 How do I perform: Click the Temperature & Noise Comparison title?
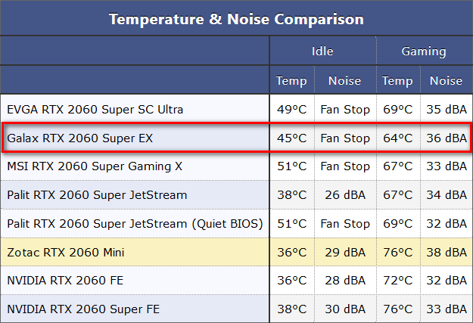[x=236, y=19]
